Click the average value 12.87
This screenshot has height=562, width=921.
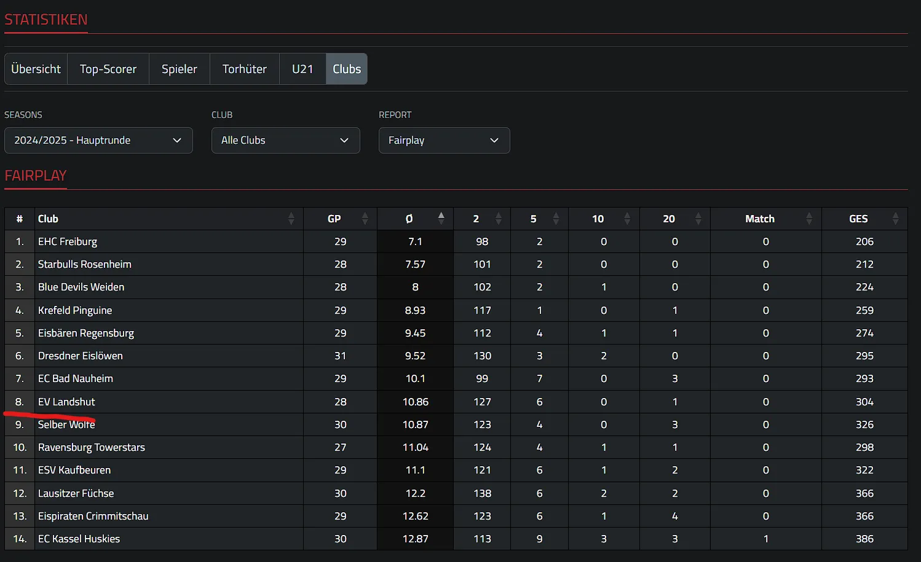click(415, 539)
